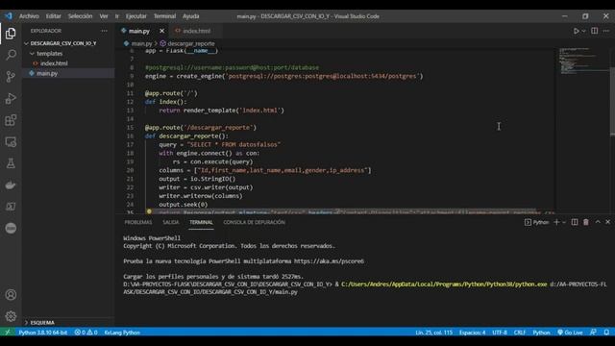Open the Extensions view icon
Image resolution: width=615 pixels, height=346 pixels.
(x=11, y=120)
